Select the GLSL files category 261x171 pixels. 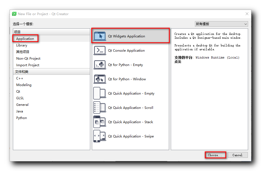coord(52,98)
